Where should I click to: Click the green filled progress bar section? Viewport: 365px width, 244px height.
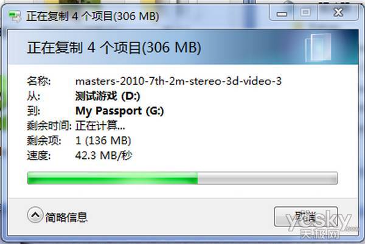113,178
